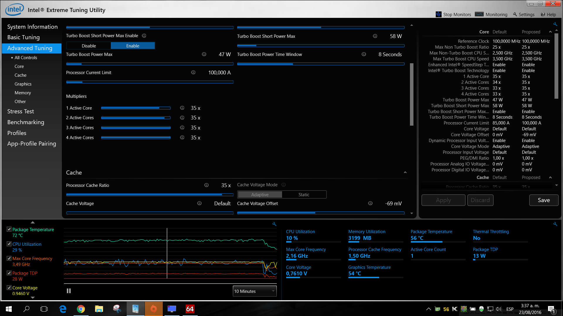Open File Explorer from taskbar

coord(99,309)
